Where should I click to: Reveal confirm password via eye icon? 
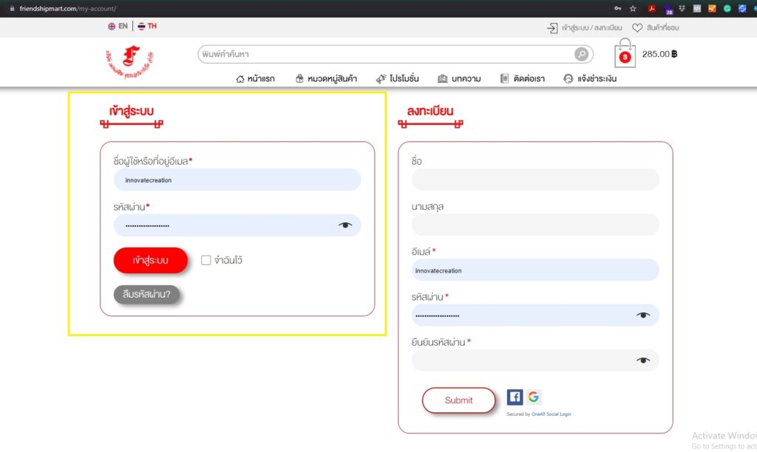[x=643, y=360]
